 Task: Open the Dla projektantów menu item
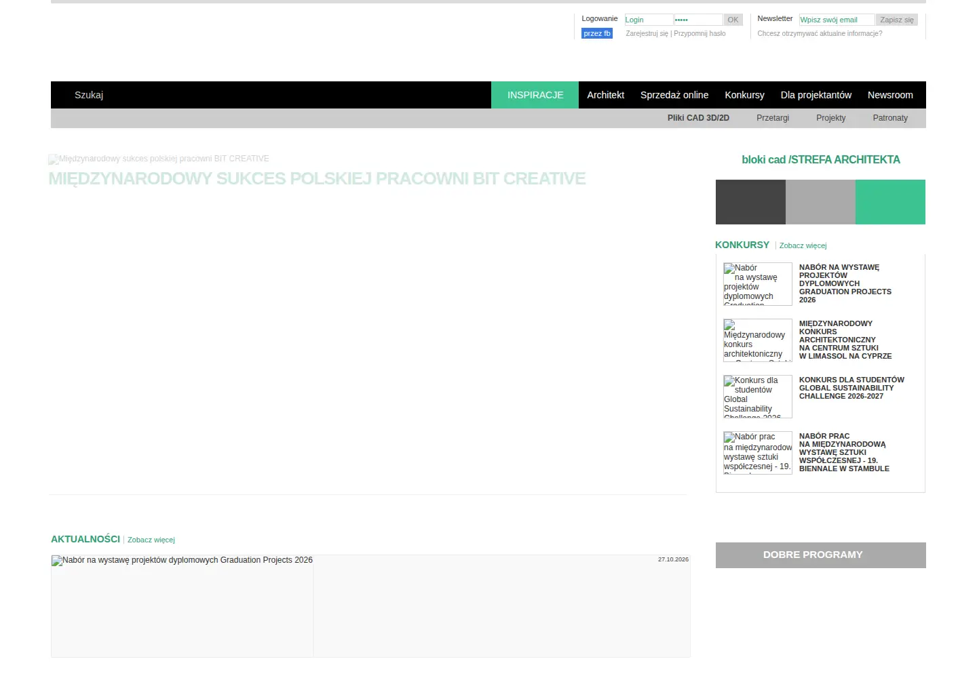(816, 95)
